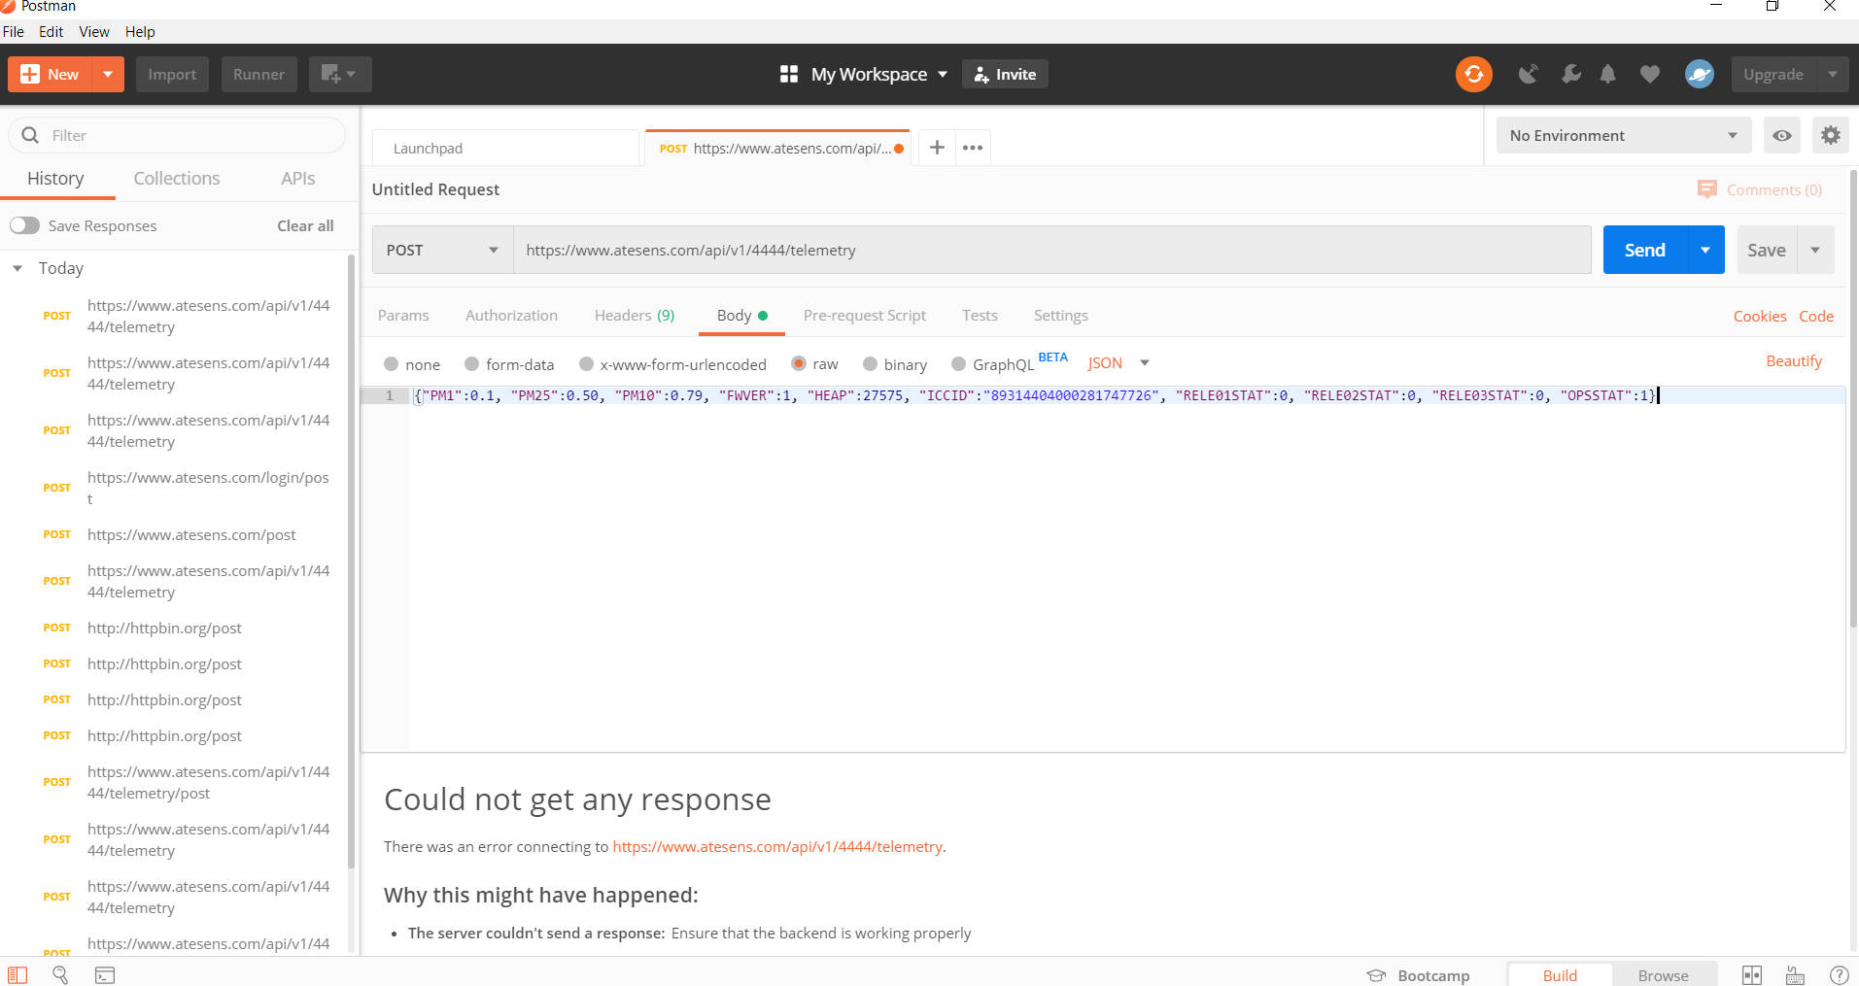The image size is (1859, 986).
Task: Switch to the Pre-request Script tab
Action: (x=864, y=315)
